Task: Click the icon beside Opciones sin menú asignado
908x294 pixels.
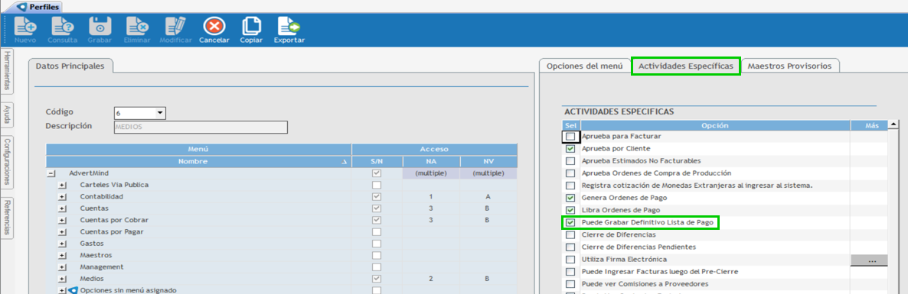Action: (73, 290)
